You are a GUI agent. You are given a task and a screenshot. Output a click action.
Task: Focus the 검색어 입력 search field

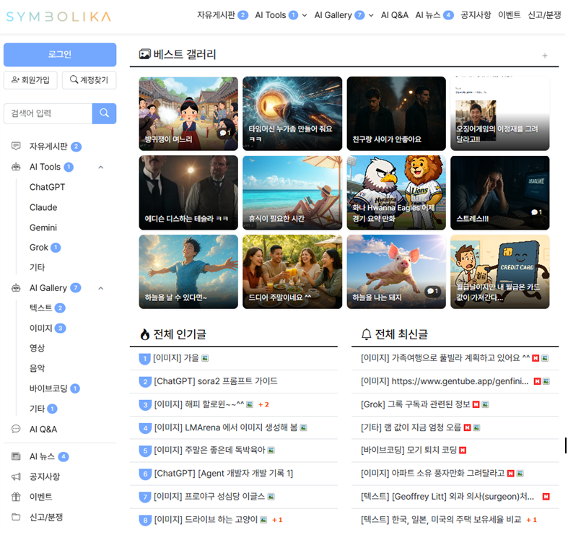point(48,113)
